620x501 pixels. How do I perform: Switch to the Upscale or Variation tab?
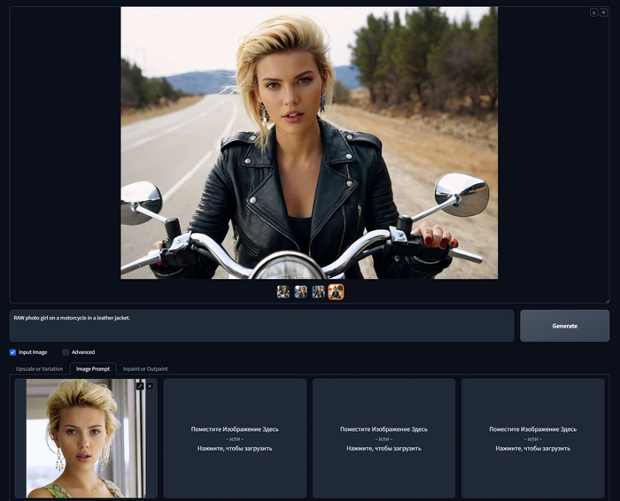tap(39, 368)
